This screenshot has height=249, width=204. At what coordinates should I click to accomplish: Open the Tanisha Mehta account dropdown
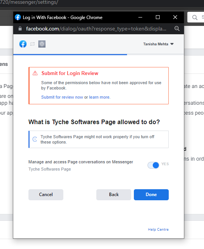pyautogui.click(x=158, y=44)
